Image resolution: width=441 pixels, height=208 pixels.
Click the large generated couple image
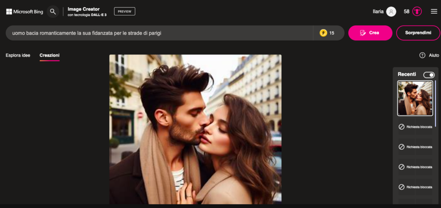[195, 129]
